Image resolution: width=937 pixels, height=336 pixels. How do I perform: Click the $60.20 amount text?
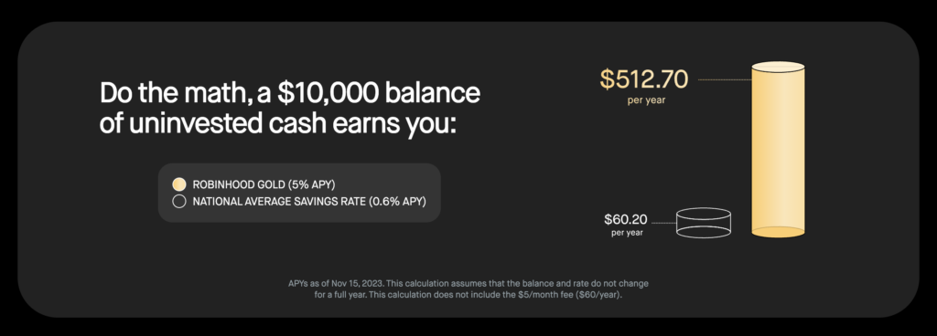(x=626, y=219)
